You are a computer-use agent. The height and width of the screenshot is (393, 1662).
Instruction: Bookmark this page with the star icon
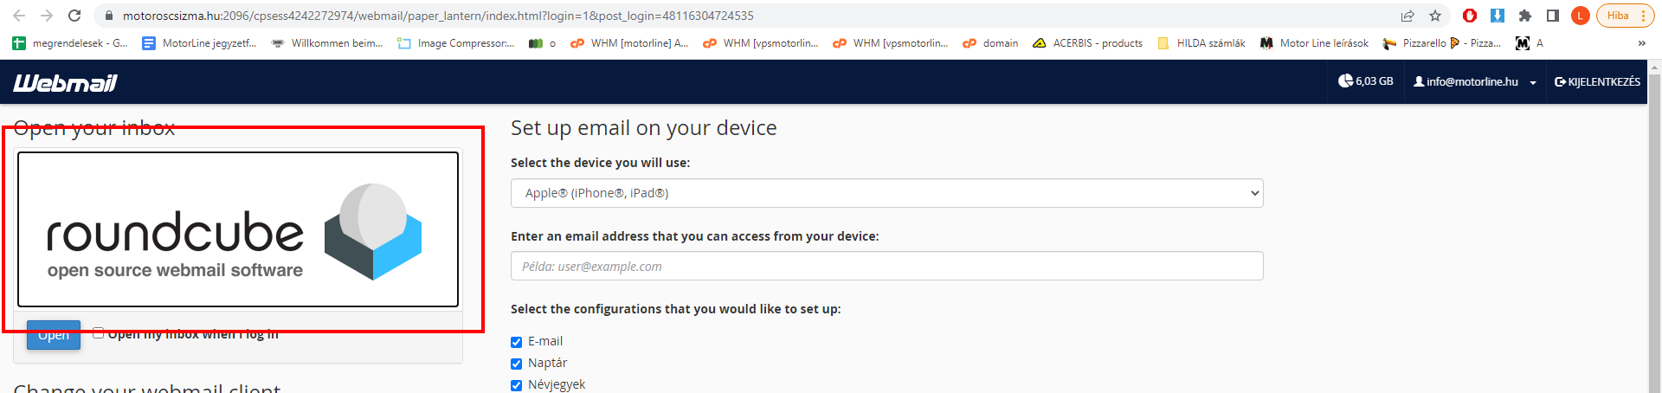(x=1435, y=16)
